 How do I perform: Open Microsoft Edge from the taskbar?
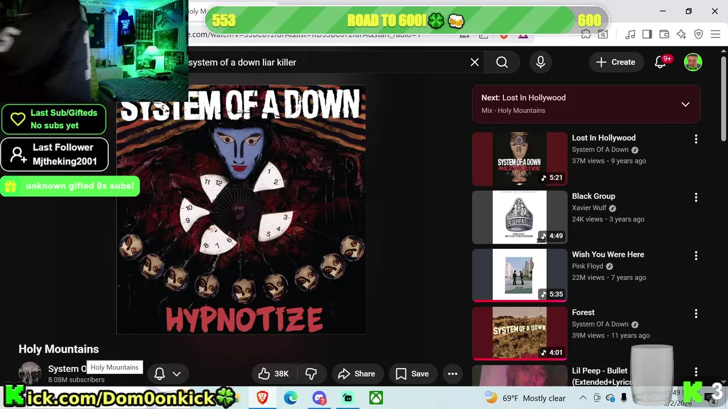[291, 398]
